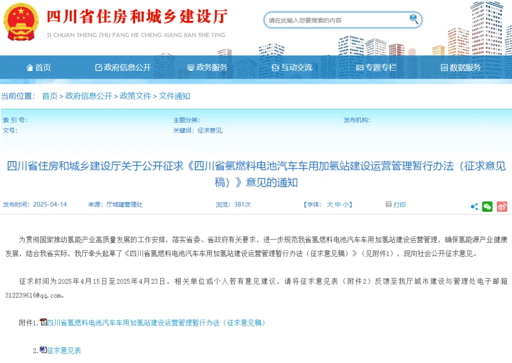Click the PDF icon next to 附件1
512x363 pixels.
[x=44, y=322]
